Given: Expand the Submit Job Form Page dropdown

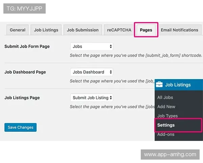Looking at the screenshot, I should click(92, 47).
